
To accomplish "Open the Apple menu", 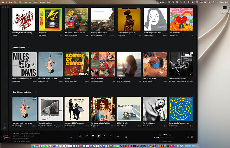I will click(x=3, y=2).
